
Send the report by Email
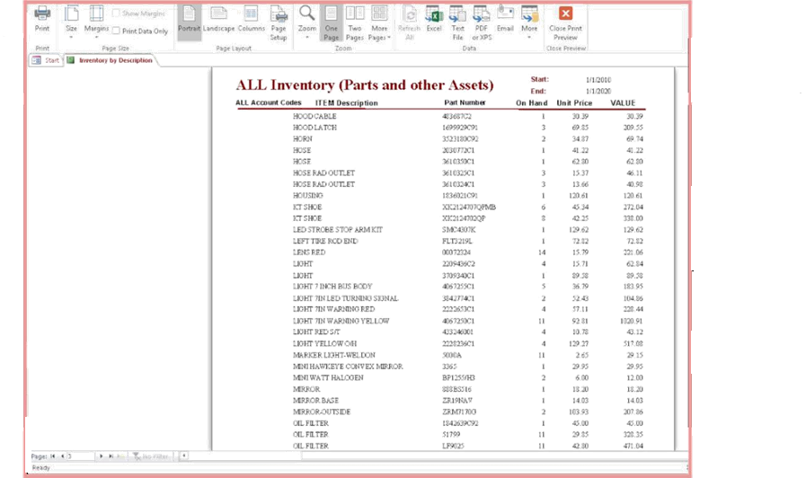(x=505, y=20)
